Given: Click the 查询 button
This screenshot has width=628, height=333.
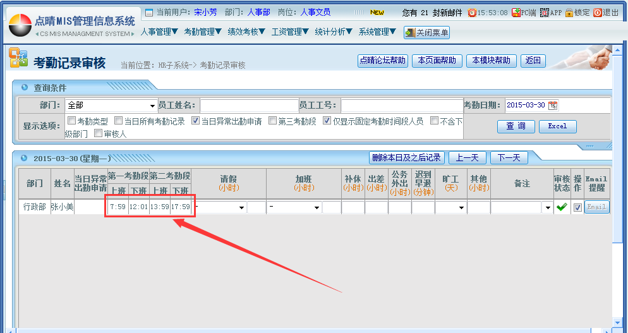Looking at the screenshot, I should 516,126.
